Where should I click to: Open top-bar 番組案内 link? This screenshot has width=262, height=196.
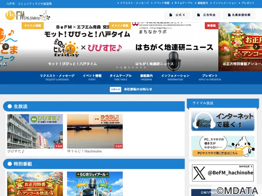pos(201,3)
